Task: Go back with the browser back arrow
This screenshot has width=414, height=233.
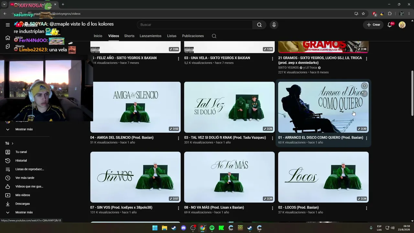Action: point(5,14)
